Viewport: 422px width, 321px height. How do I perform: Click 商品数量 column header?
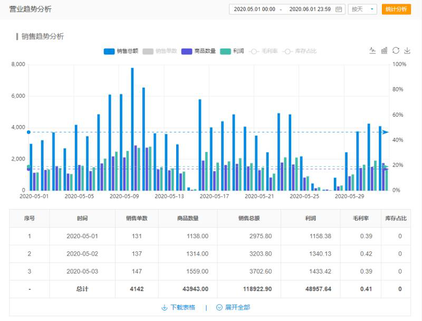[x=188, y=219]
